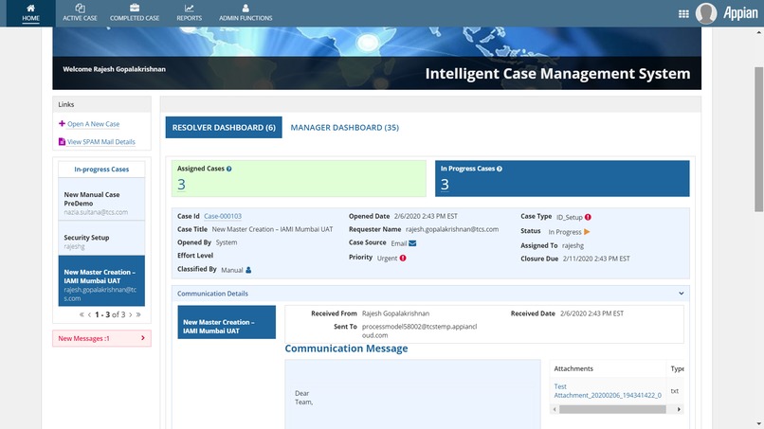This screenshot has width=764, height=429.
Task: Click the In-progress Cases header
Action: (101, 170)
